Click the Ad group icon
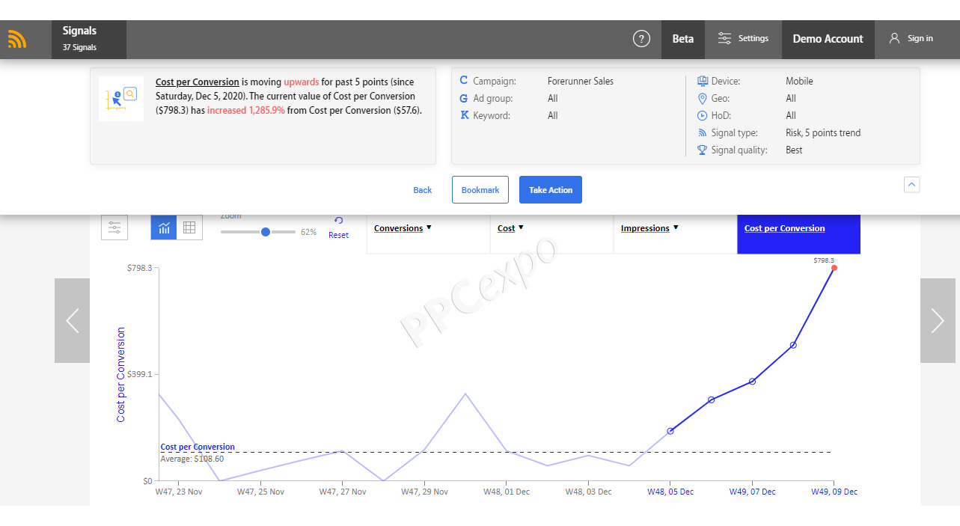 click(x=464, y=98)
